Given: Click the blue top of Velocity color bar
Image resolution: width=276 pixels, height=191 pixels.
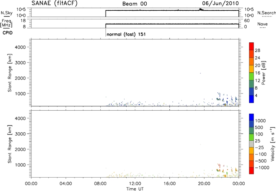Looking at the screenshot, I should pos(252,117).
